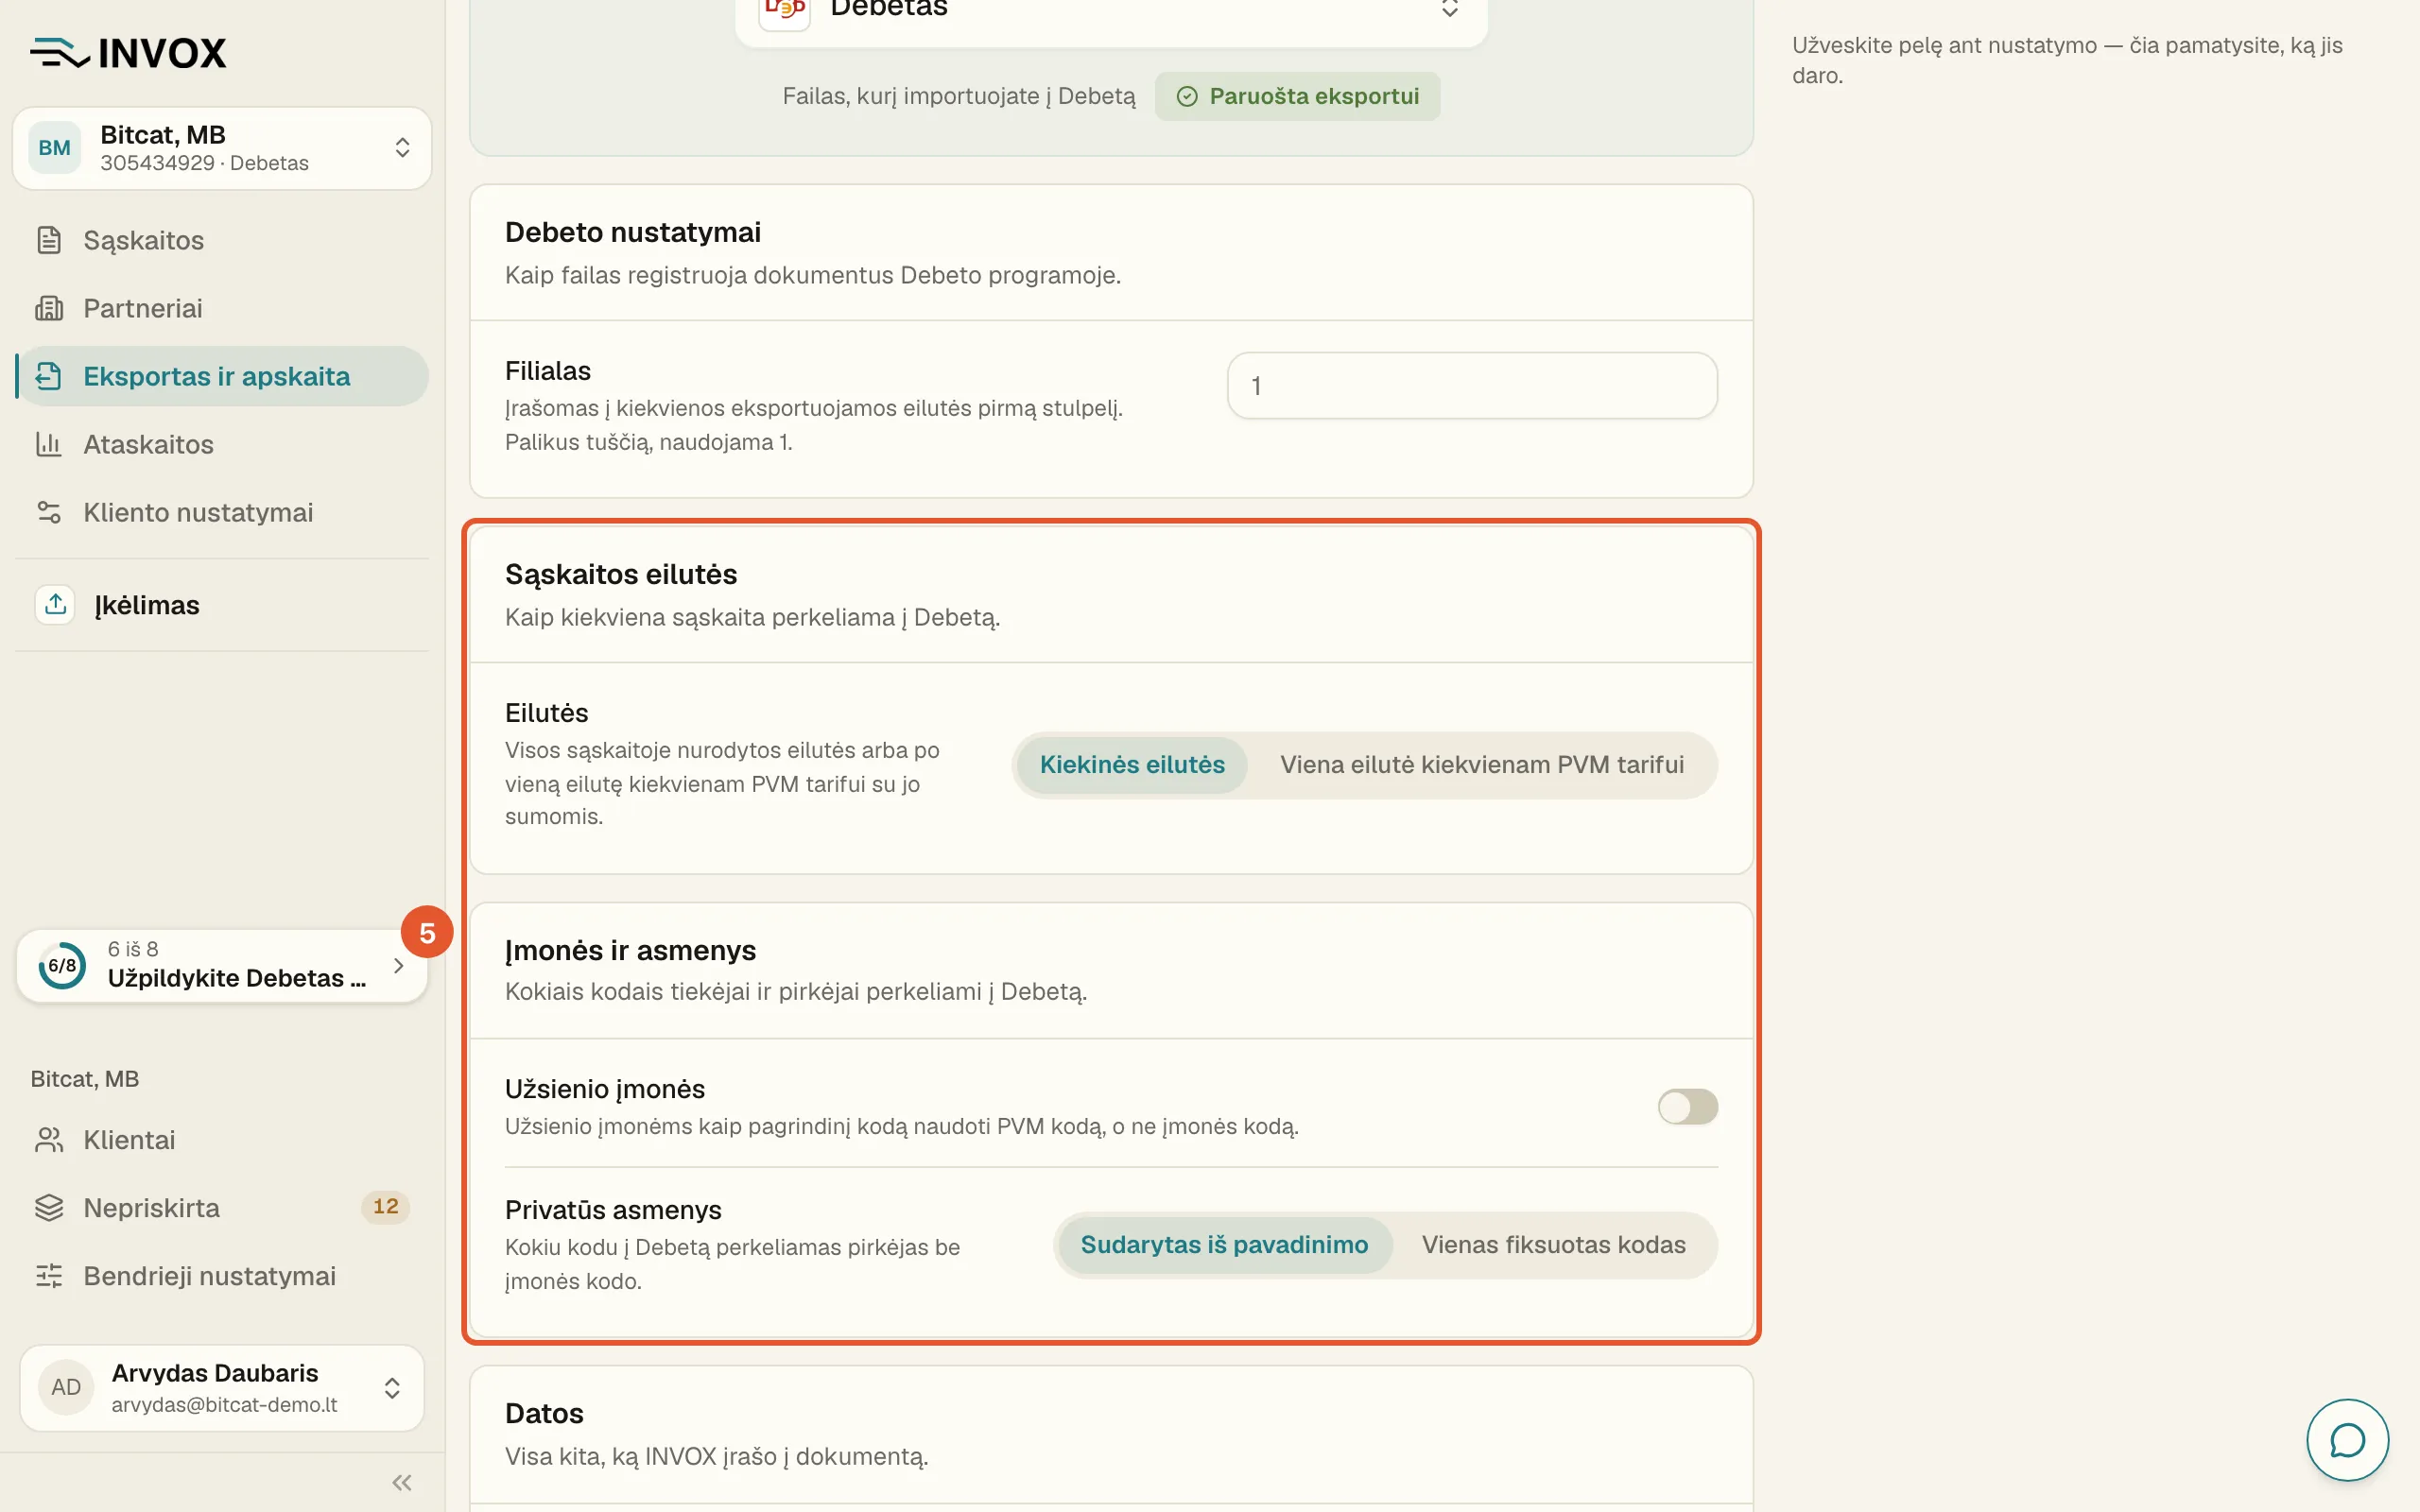Image resolution: width=2420 pixels, height=1512 pixels.
Task: Select Vienas fiksuotas kodas option
Action: click(x=1553, y=1245)
